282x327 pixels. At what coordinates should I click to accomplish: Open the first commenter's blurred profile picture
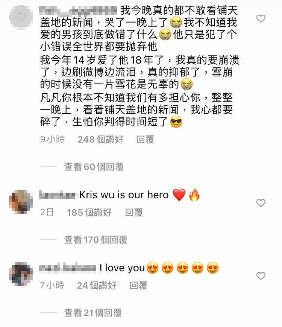click(21, 18)
